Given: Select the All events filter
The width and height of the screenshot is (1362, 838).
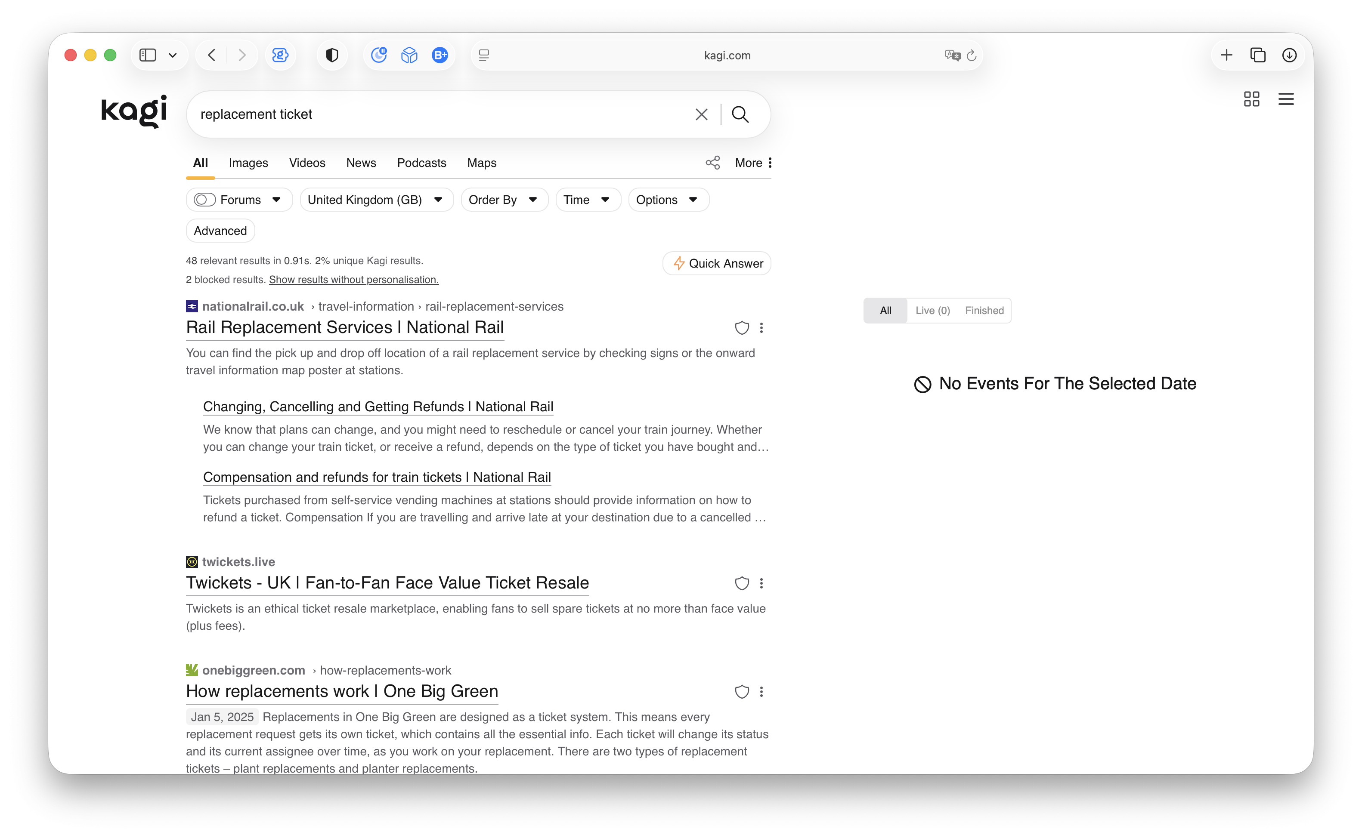Looking at the screenshot, I should [x=885, y=310].
